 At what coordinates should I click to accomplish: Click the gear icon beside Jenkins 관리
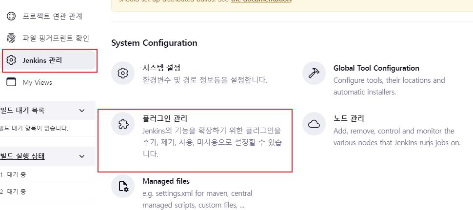11,60
